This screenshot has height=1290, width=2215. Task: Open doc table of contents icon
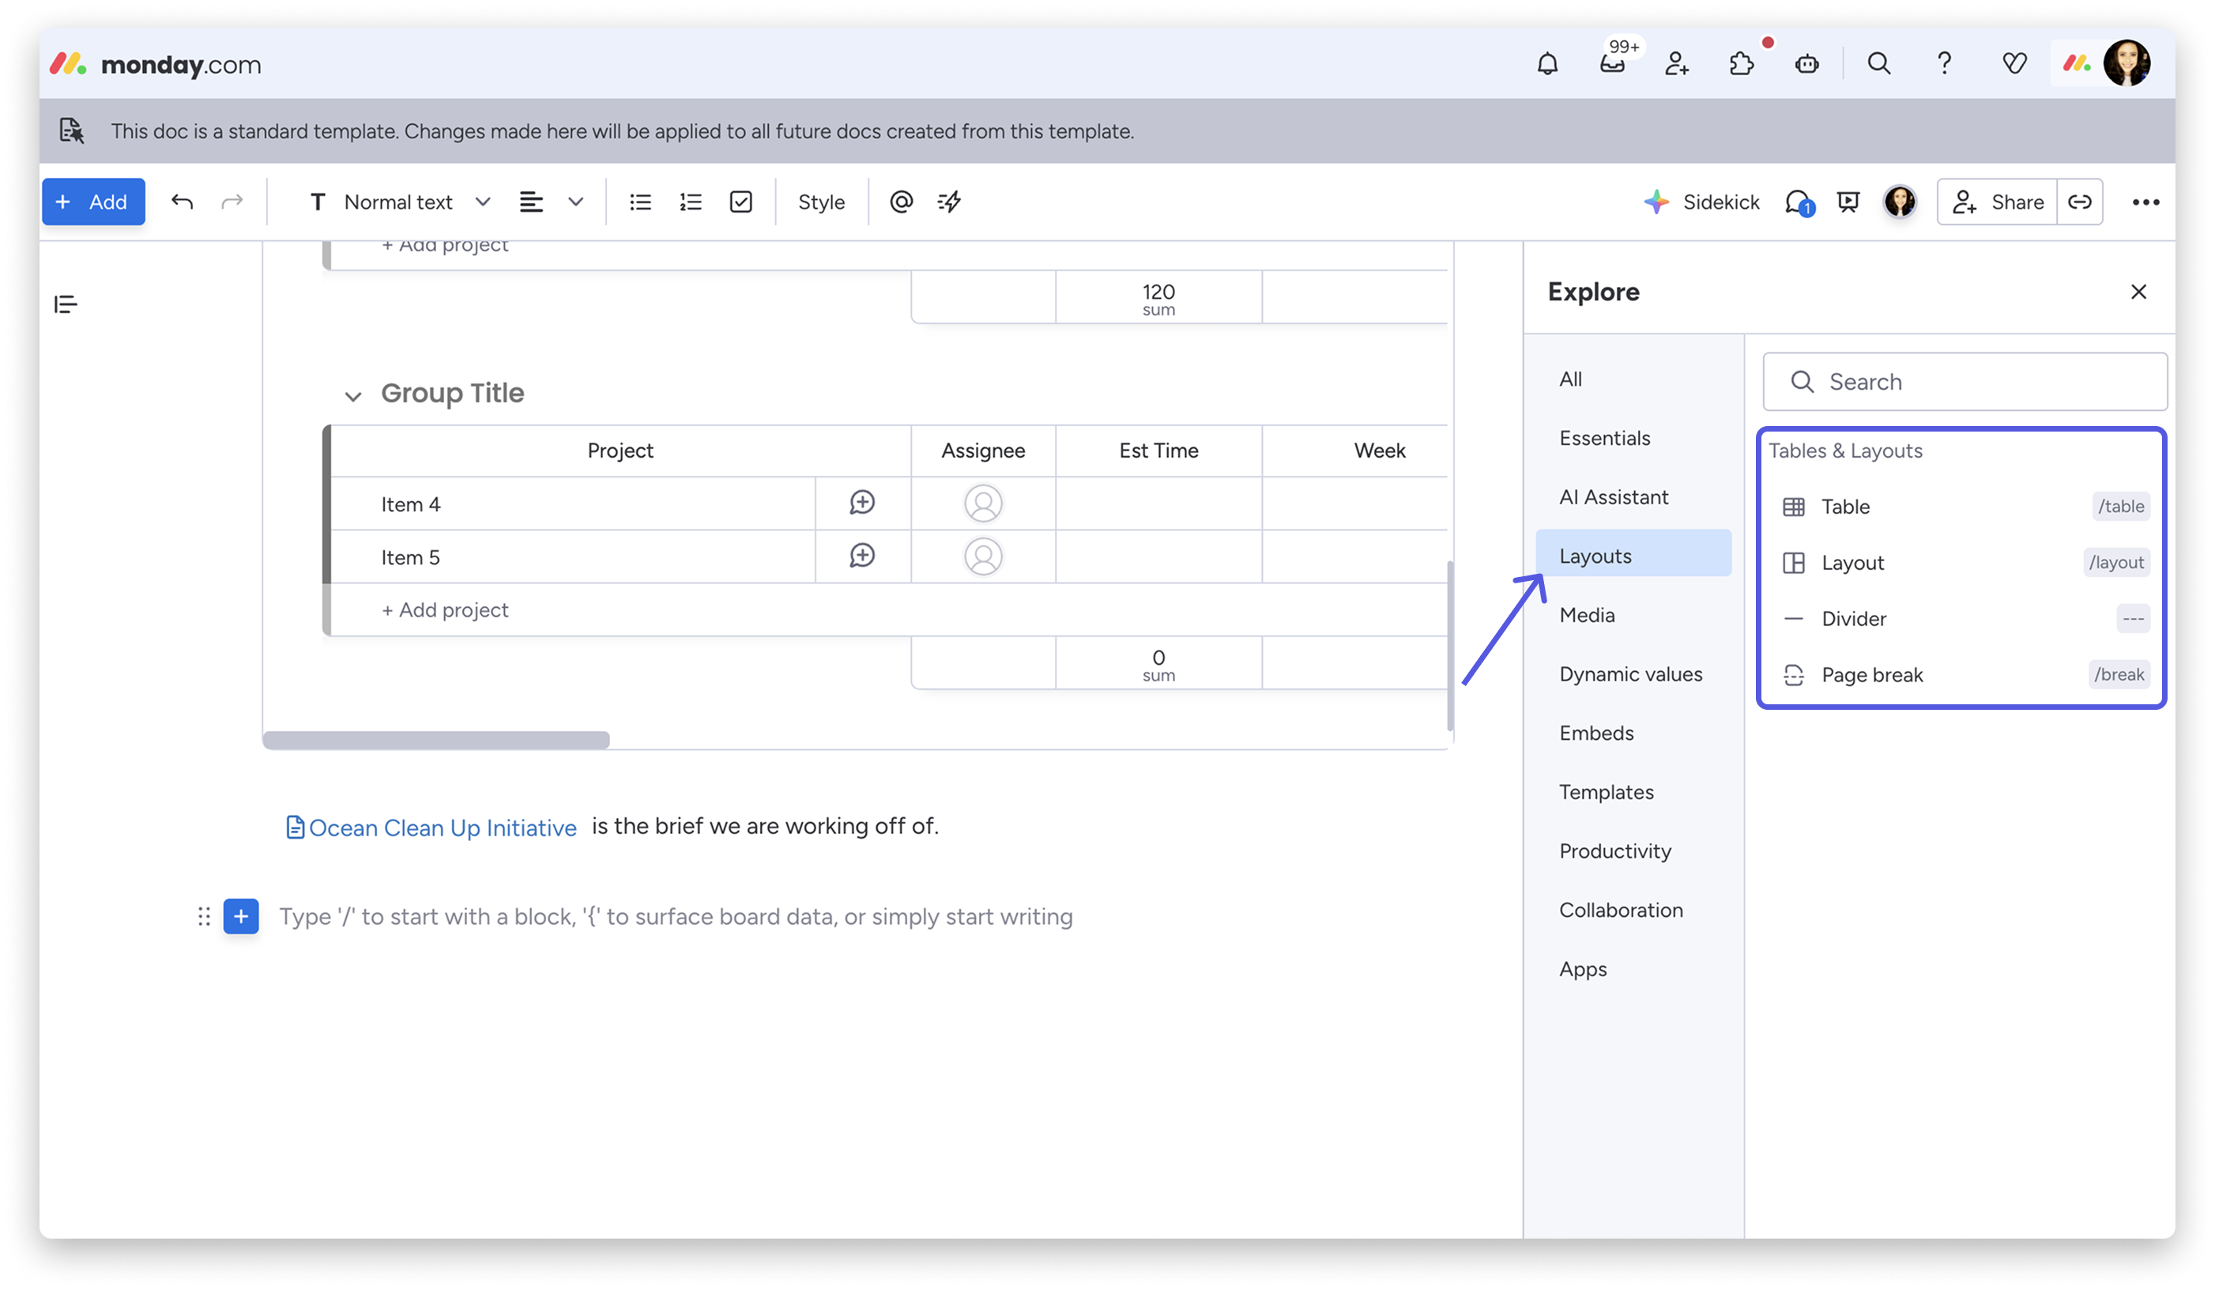point(66,304)
